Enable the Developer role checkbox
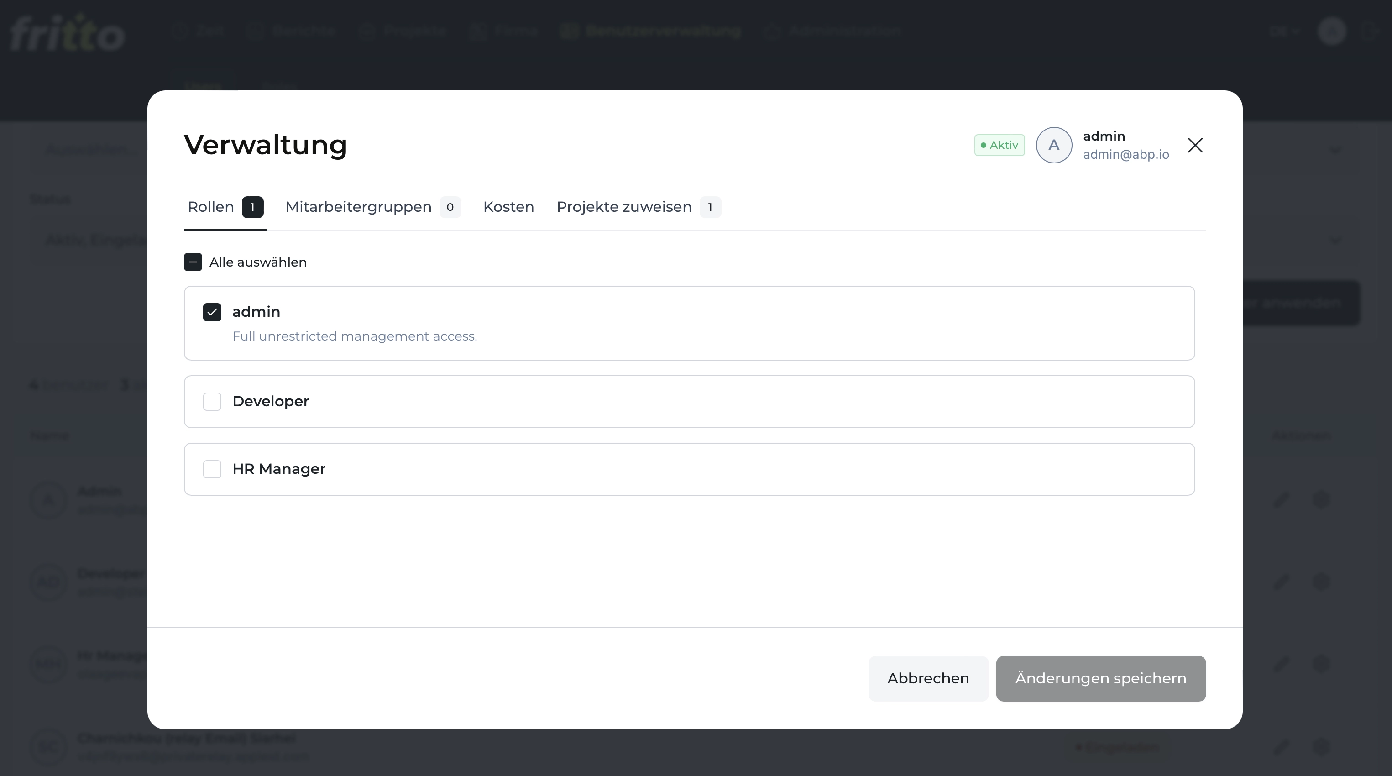Image resolution: width=1392 pixels, height=776 pixels. [212, 402]
